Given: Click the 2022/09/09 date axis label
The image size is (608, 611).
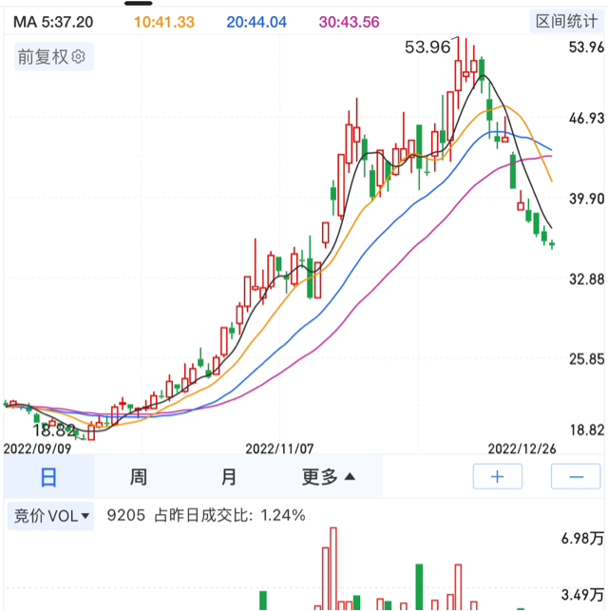Looking at the screenshot, I should click(x=38, y=447).
